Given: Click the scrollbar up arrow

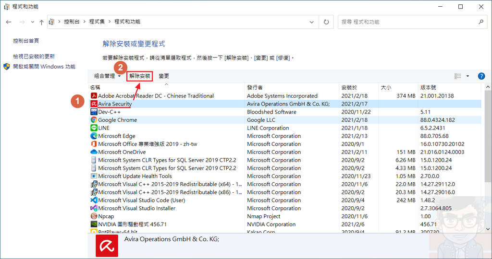Looking at the screenshot, I should coord(488,87).
